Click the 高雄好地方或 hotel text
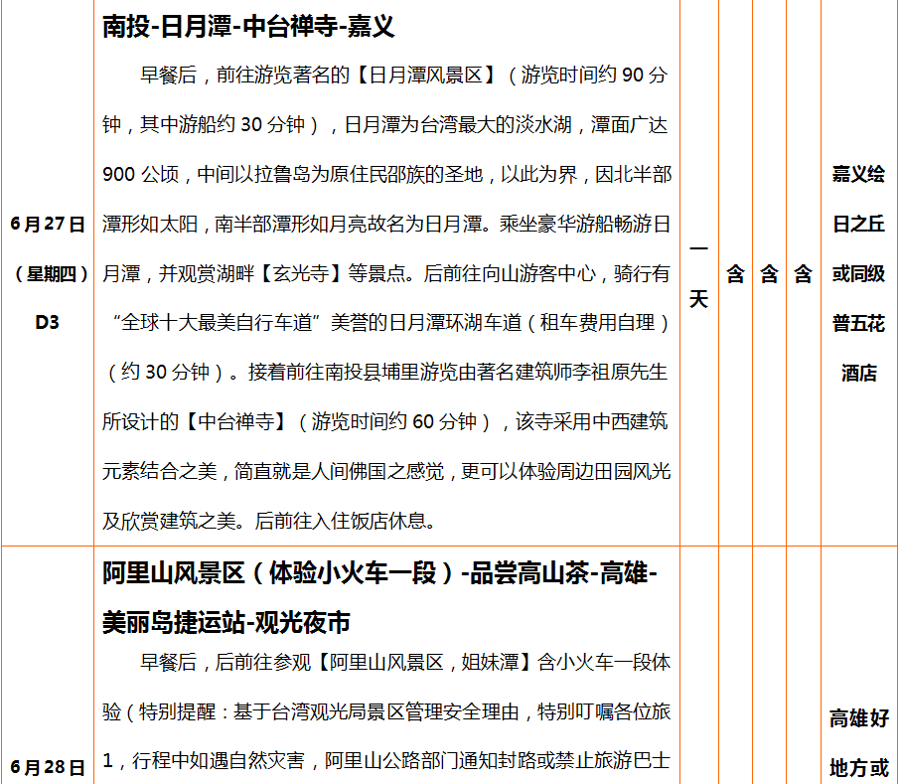 [859, 742]
